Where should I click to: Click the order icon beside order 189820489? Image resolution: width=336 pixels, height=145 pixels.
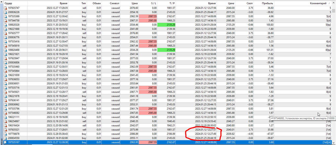(5, 50)
